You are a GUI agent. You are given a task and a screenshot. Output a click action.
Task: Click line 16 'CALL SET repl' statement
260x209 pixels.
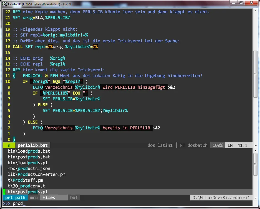point(55,47)
